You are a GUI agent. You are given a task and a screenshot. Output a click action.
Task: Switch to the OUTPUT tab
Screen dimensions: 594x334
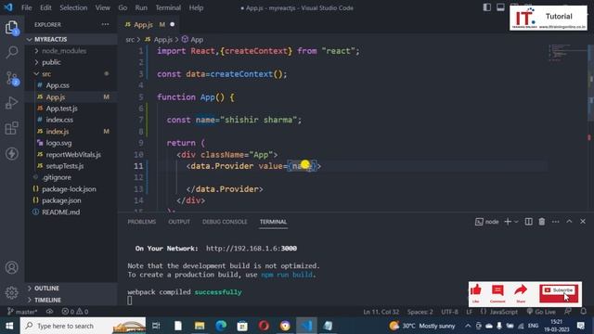click(179, 222)
